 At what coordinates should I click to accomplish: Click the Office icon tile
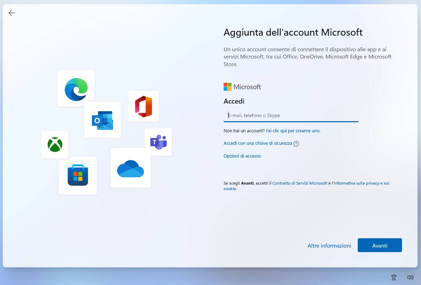pos(143,106)
